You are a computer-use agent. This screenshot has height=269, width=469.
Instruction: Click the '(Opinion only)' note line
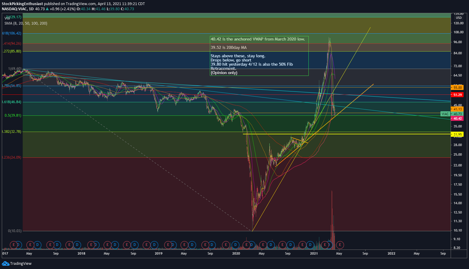(x=224, y=73)
